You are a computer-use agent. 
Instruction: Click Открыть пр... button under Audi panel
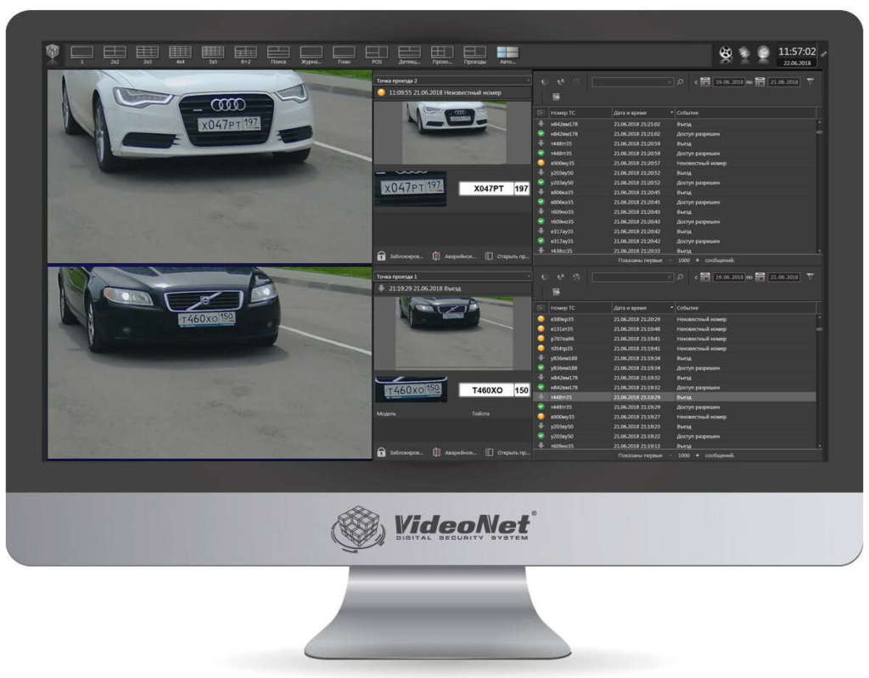pos(507,256)
